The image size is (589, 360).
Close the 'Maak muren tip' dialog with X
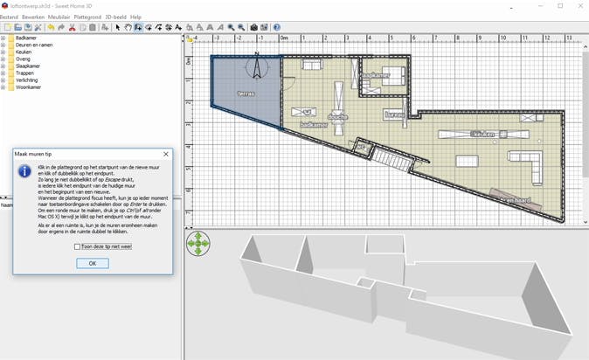click(x=166, y=154)
